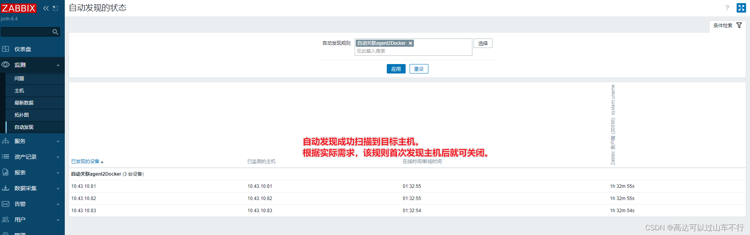Click the inventory list icon
750x235 pixels.
5,156
